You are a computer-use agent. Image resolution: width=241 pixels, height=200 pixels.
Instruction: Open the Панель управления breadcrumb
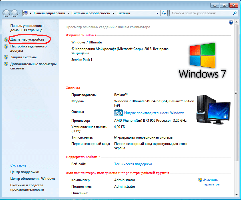pyautogui.click(x=49, y=13)
